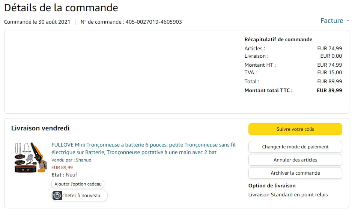Click the Détails de la commande title

(61, 7)
